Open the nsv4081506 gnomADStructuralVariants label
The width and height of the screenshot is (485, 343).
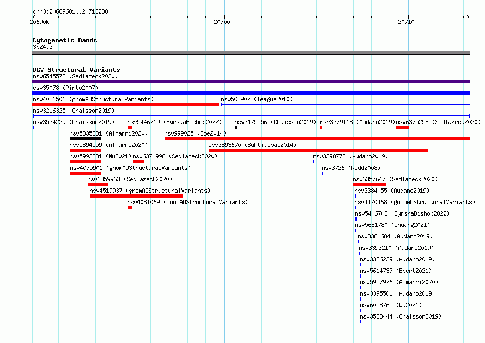point(93,99)
